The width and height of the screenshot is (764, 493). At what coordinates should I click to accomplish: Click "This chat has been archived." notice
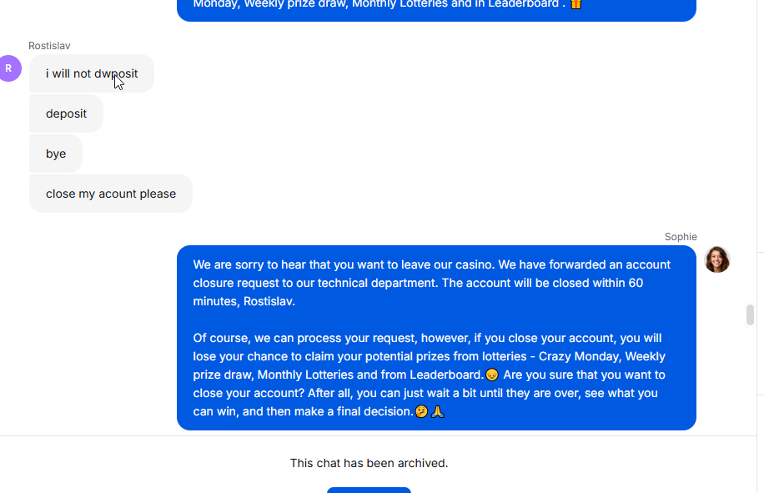[x=369, y=463]
